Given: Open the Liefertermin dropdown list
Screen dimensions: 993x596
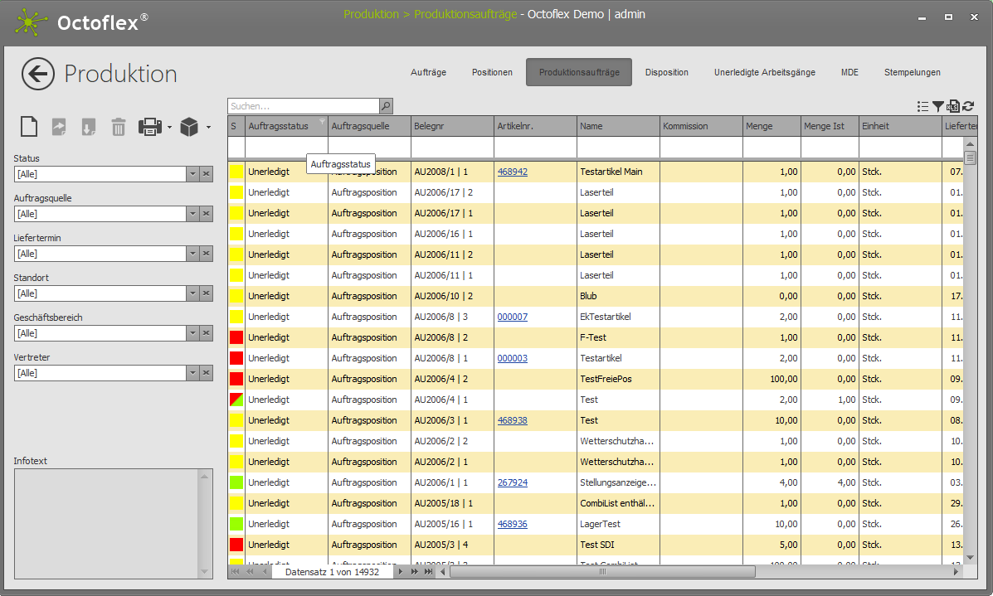Looking at the screenshot, I should (x=192, y=254).
